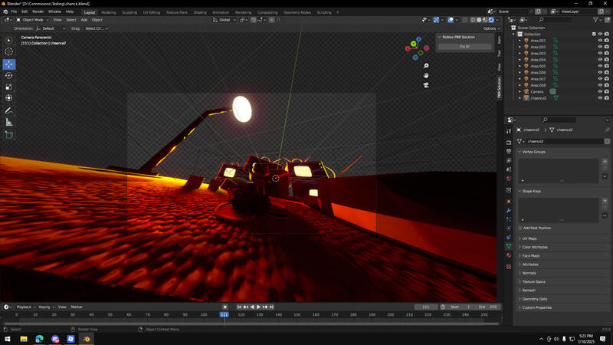This screenshot has width=613, height=345.
Task: Click the viewport zoom magnifier icon
Action: point(426,66)
